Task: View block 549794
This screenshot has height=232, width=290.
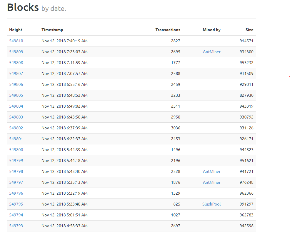Action: (x=16, y=215)
